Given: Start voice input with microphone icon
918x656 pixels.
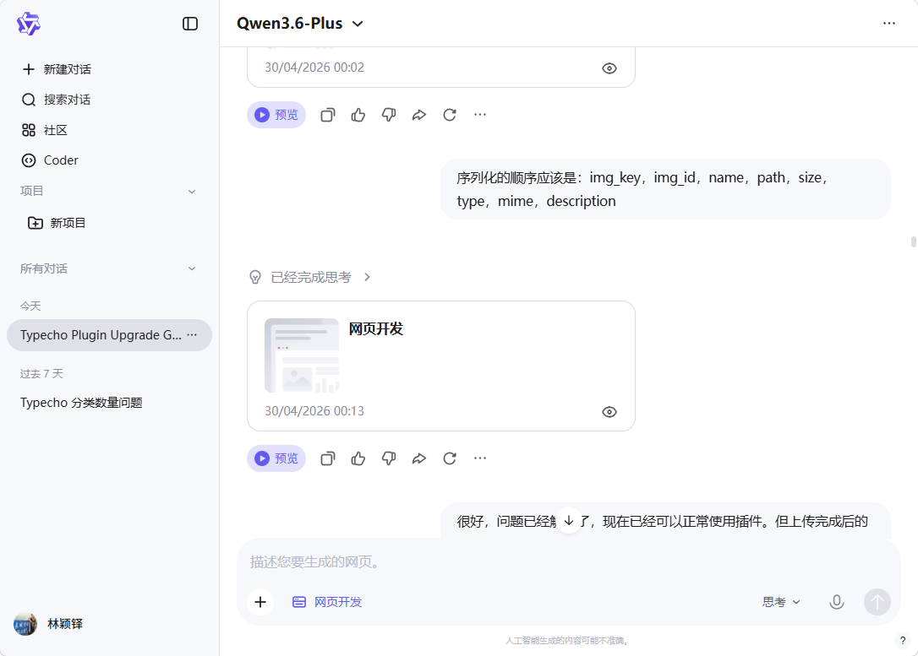Looking at the screenshot, I should pos(837,602).
